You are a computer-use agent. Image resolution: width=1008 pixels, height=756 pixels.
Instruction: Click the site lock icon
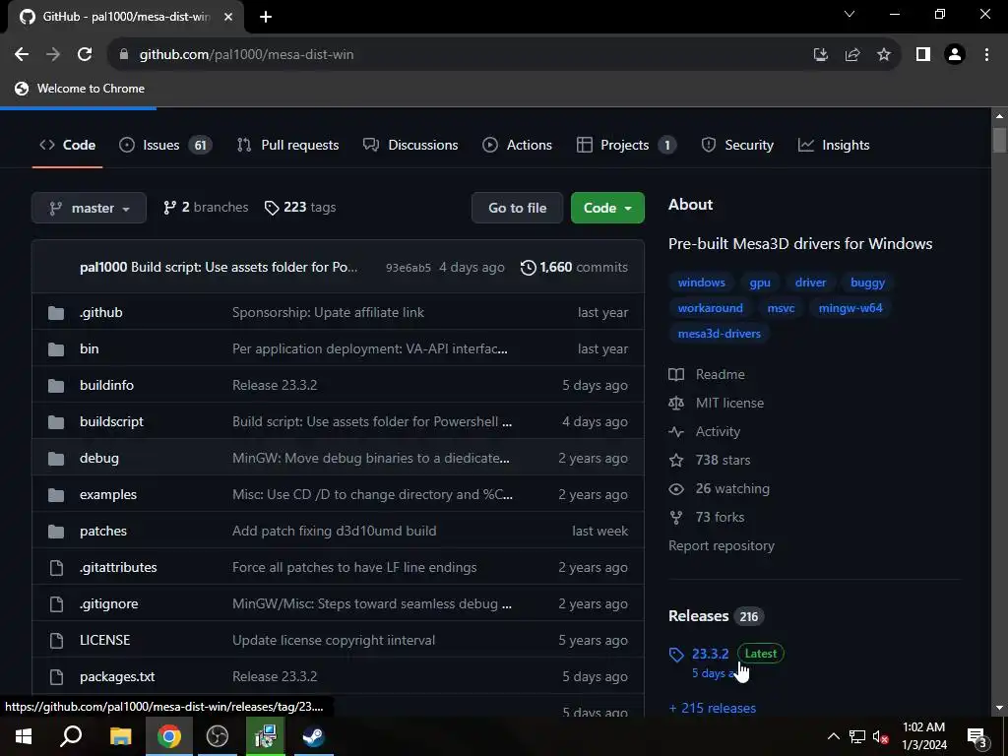click(x=124, y=55)
